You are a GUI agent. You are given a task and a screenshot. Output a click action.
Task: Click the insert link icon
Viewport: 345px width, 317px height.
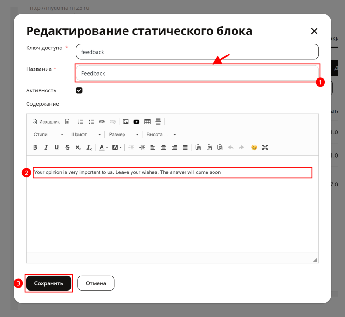(102, 122)
